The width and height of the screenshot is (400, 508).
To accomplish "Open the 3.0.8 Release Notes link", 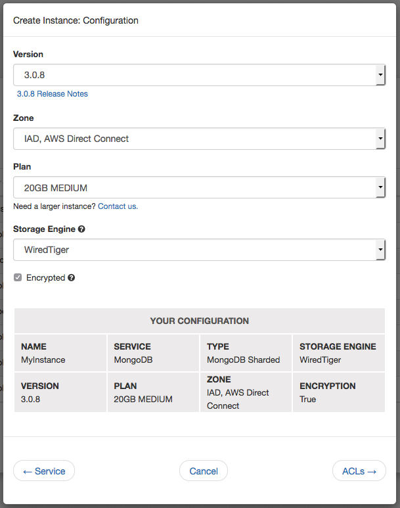I will coord(53,94).
